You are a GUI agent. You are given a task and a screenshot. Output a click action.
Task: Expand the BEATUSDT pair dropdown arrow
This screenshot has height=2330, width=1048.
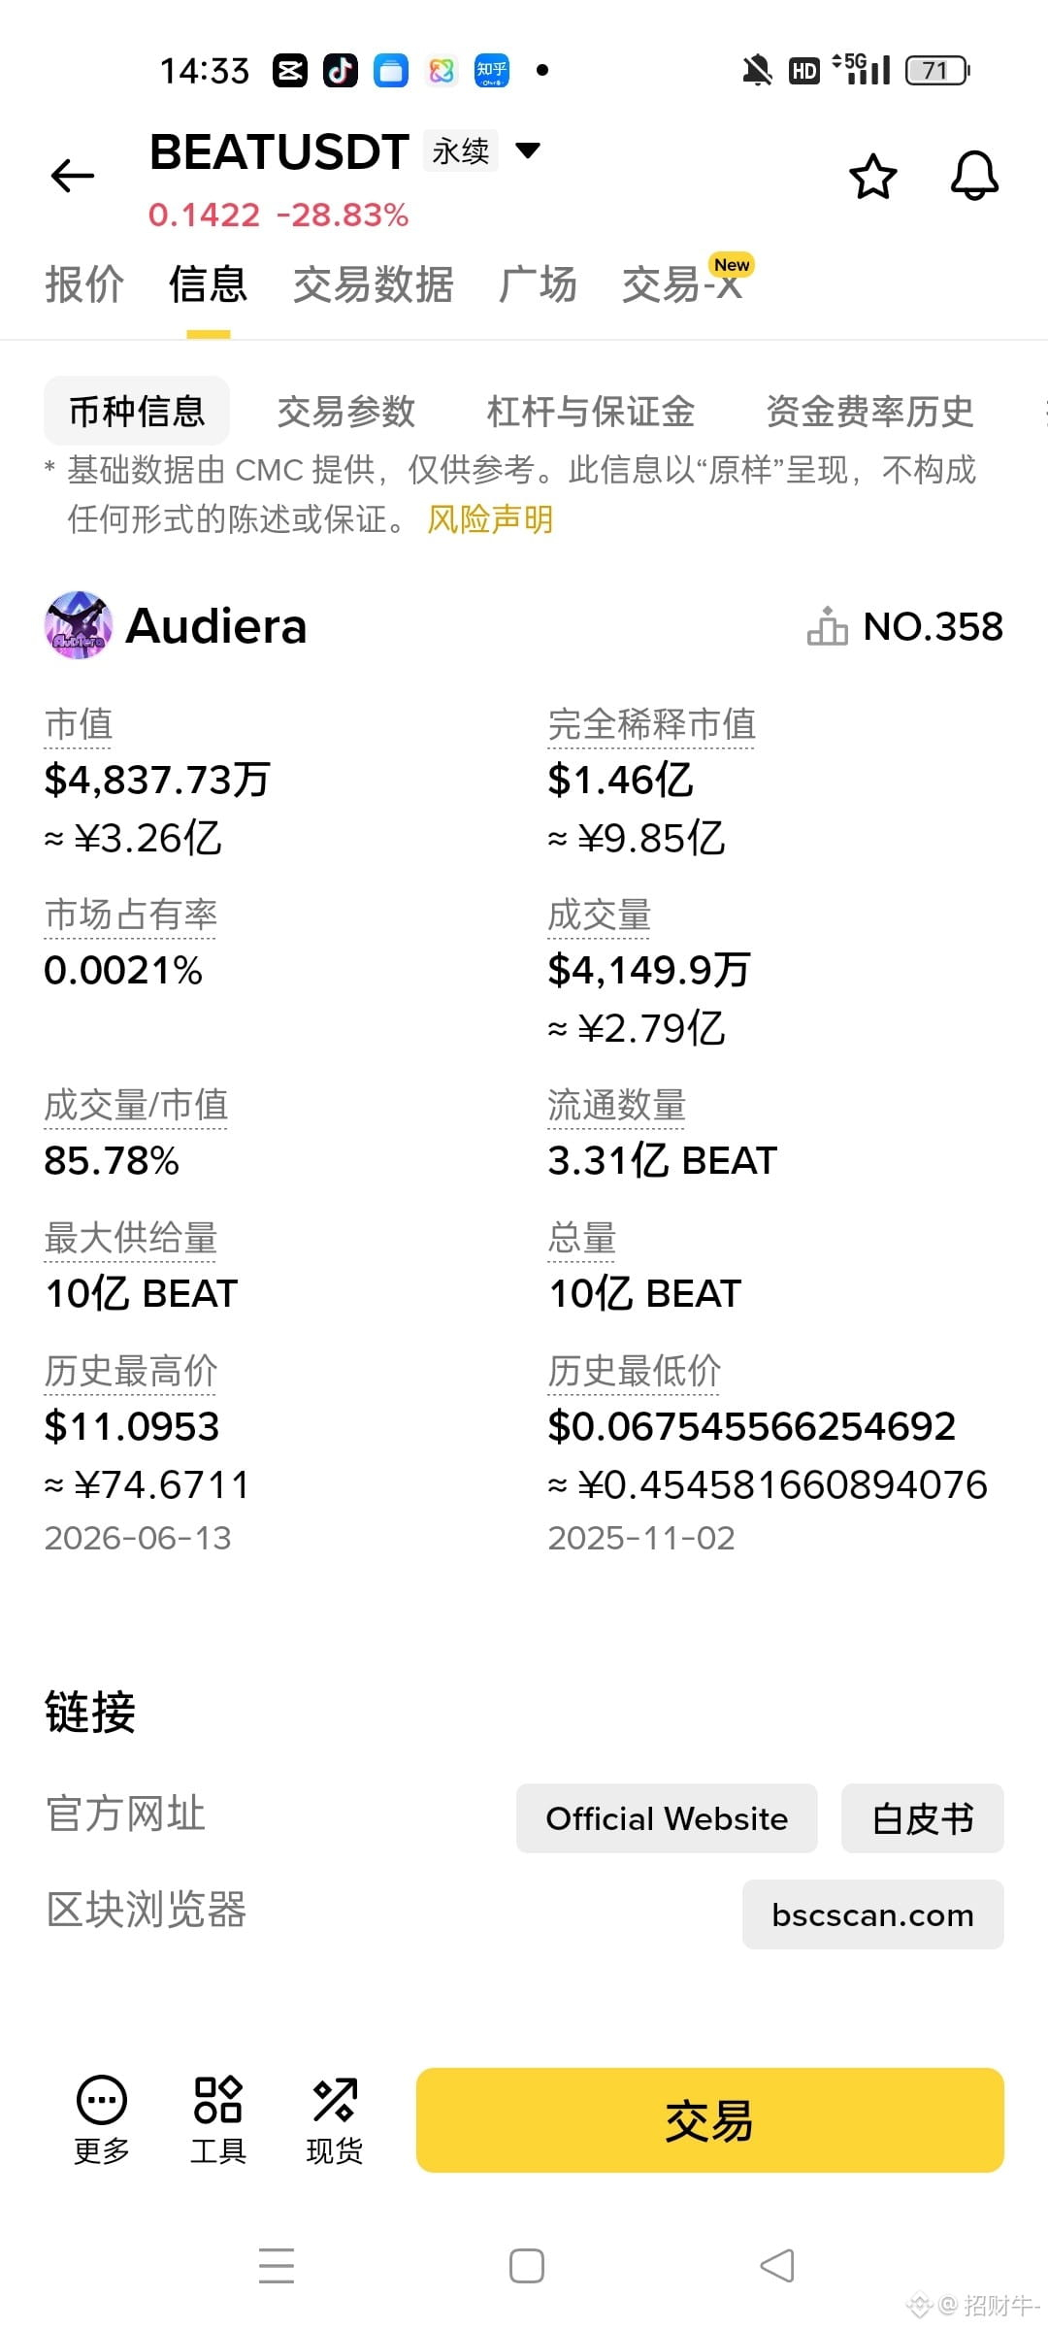click(x=528, y=150)
